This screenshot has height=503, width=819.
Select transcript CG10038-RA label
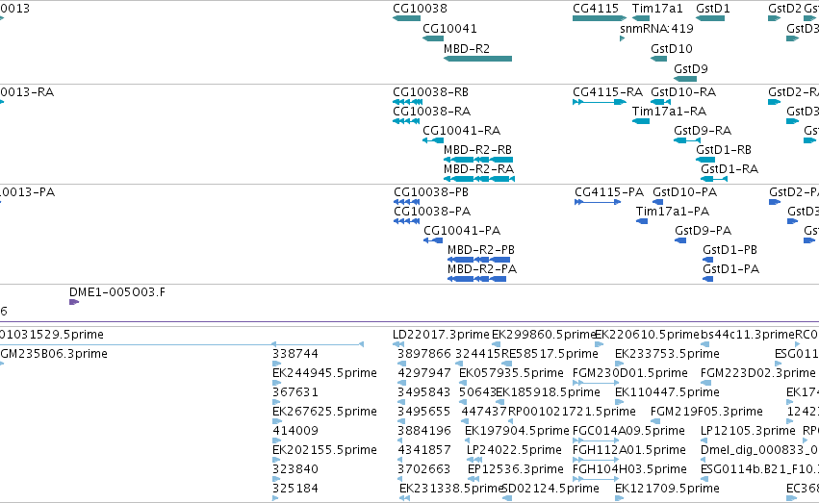click(x=431, y=112)
